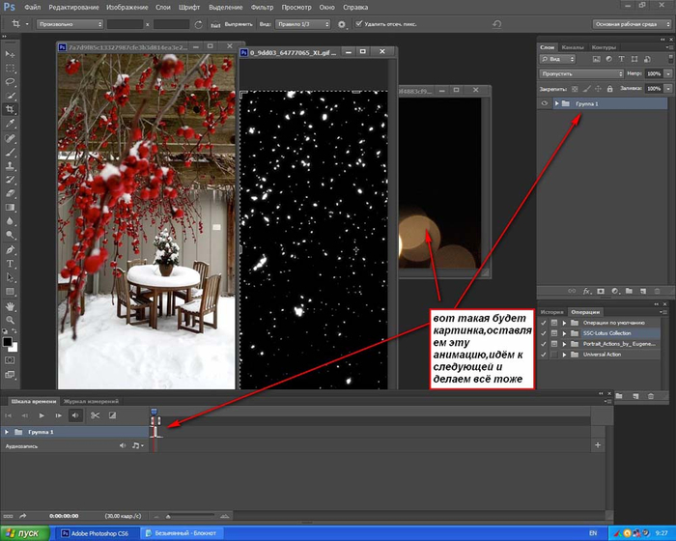Click the crop width input field
676x541 pixels.
click(x=125, y=24)
